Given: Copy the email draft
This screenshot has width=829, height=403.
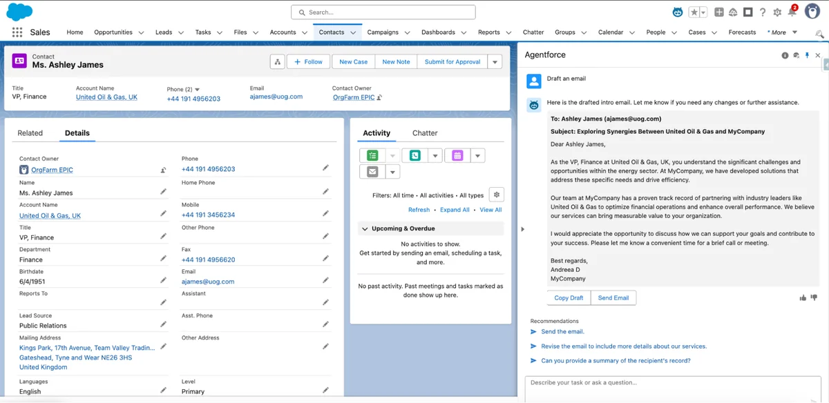Looking at the screenshot, I should (x=569, y=298).
